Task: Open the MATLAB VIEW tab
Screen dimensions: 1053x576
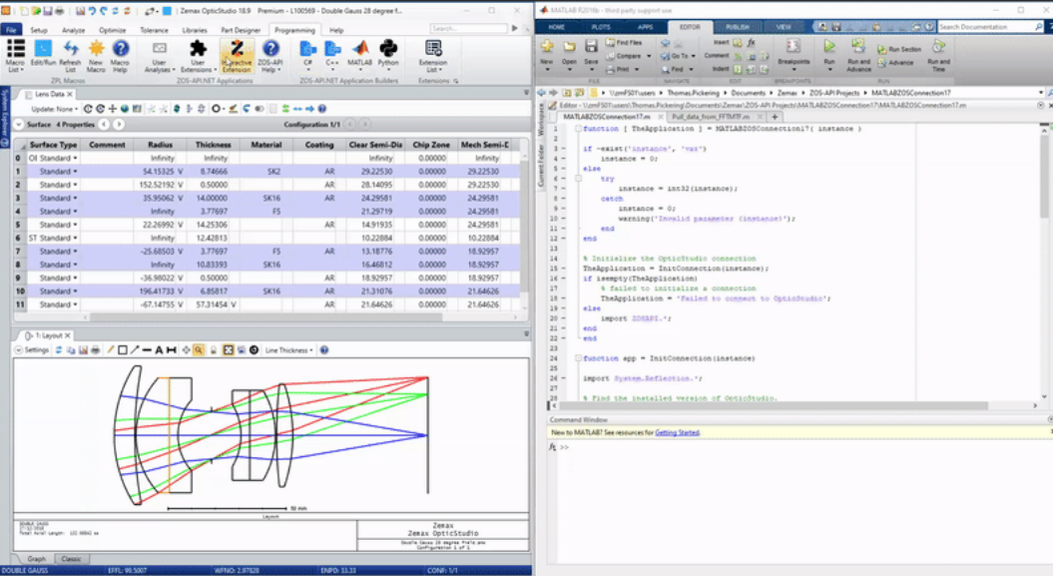Action: click(x=784, y=27)
